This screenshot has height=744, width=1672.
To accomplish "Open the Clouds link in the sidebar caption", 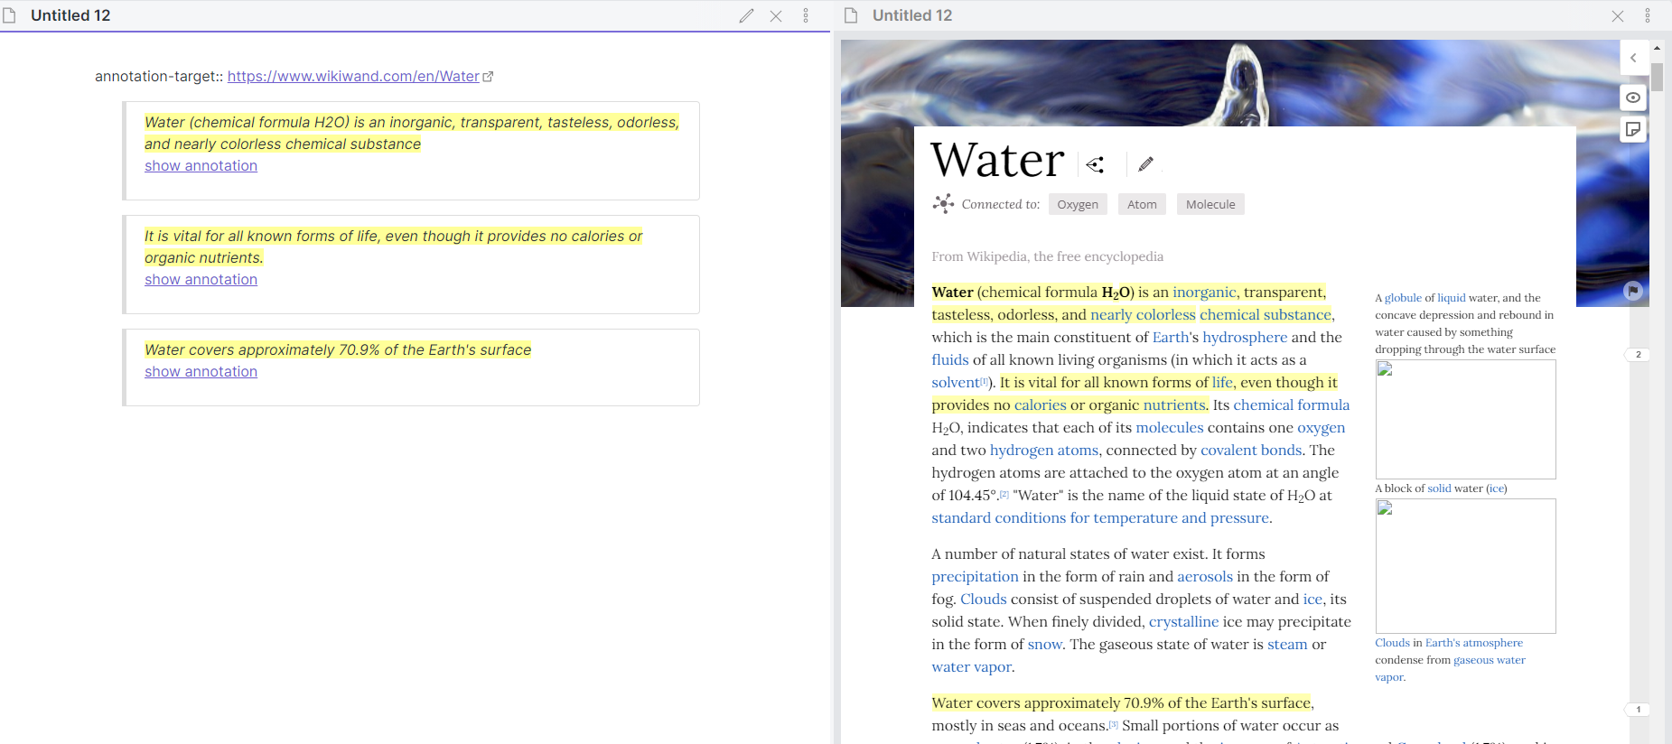I will 1392,643.
